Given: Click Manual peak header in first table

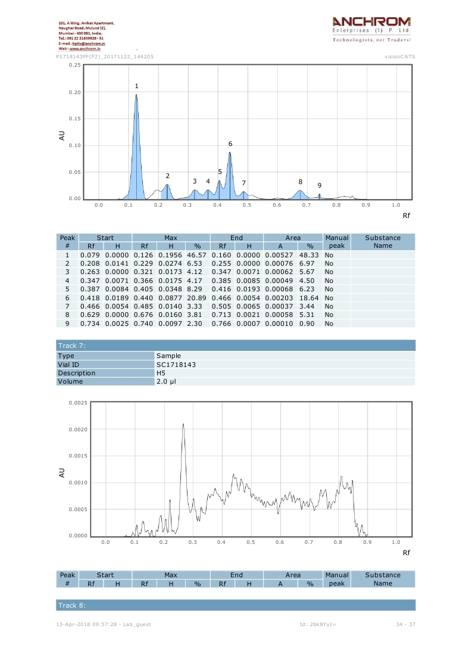Looking at the screenshot, I should tap(337, 242).
